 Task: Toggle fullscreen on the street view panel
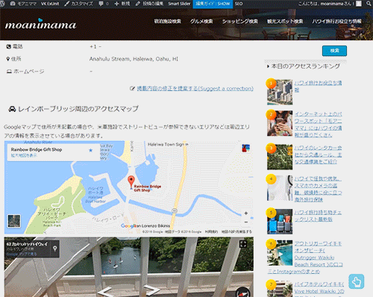pos(243,244)
